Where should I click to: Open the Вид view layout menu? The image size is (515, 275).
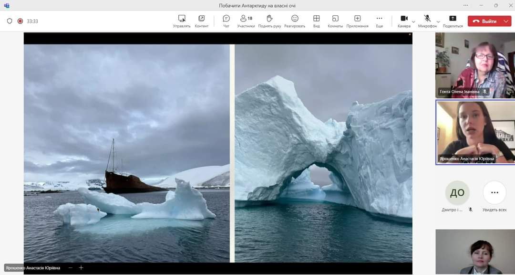point(316,21)
